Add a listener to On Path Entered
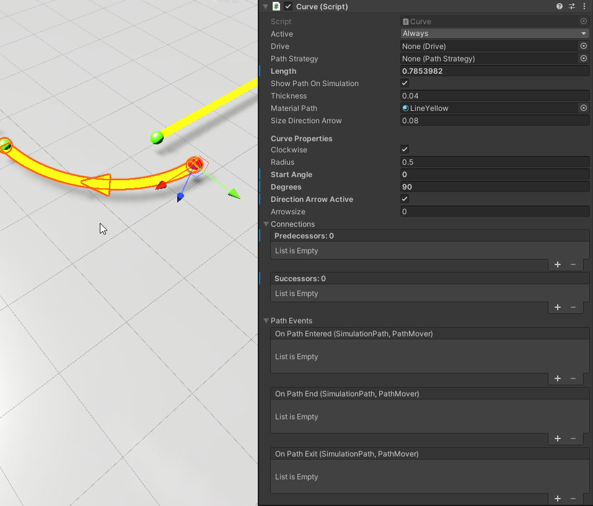This screenshot has width=593, height=506. tap(557, 378)
